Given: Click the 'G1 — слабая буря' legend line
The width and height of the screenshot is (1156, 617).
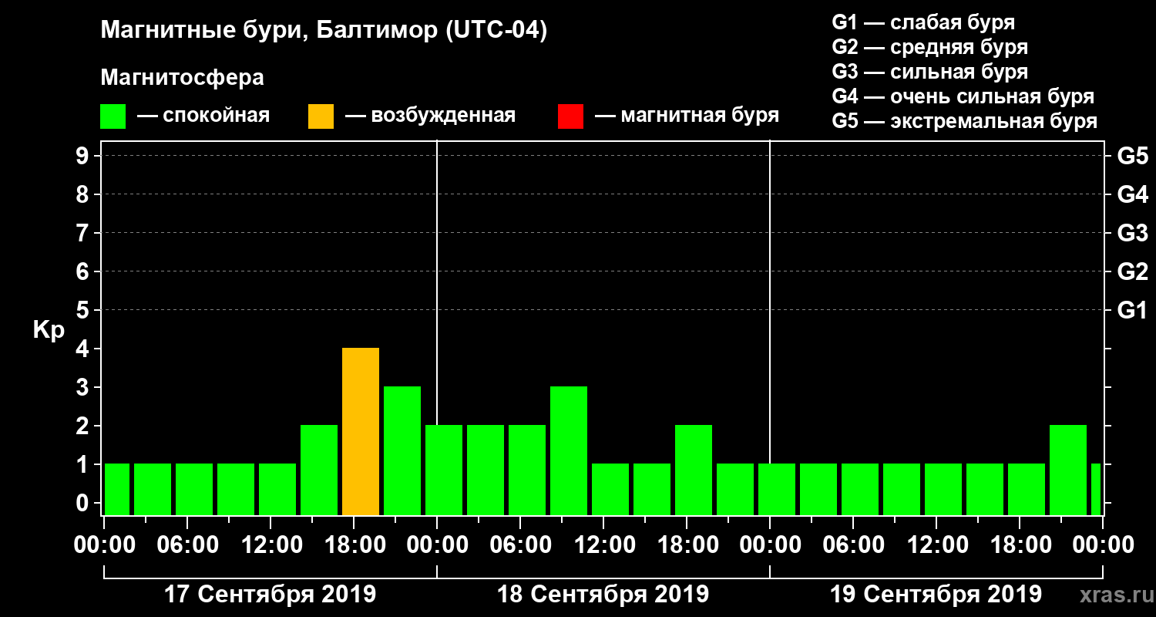Looking at the screenshot, I should coord(923,22).
